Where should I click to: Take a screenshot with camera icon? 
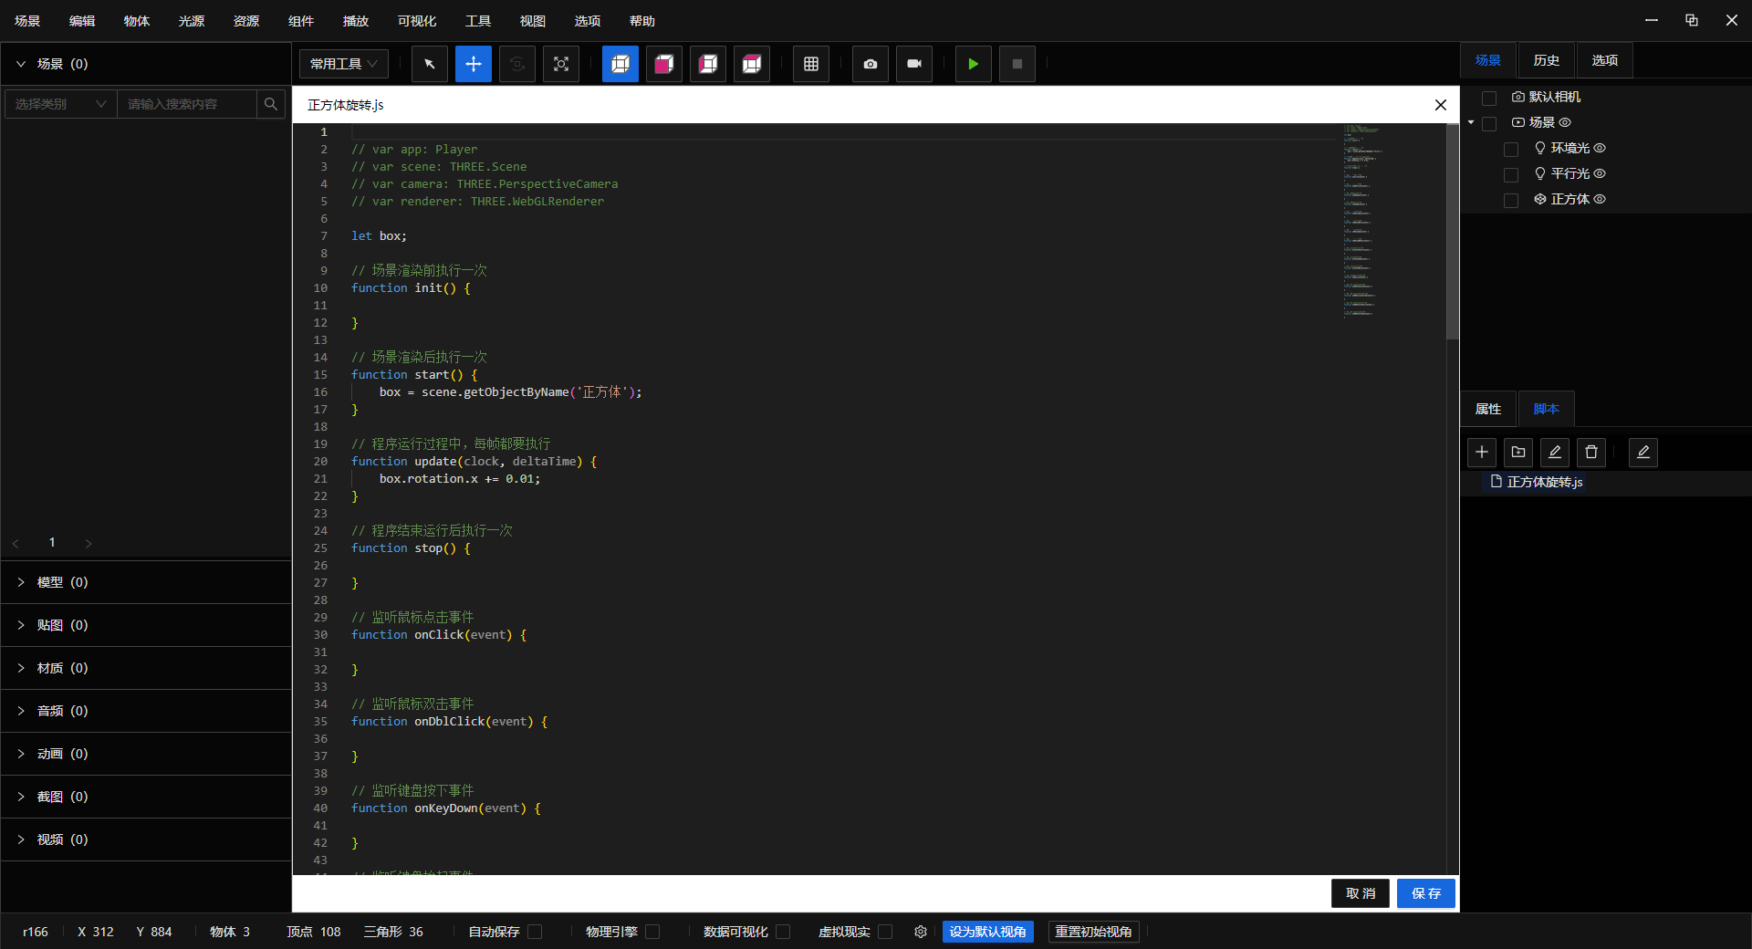click(871, 64)
